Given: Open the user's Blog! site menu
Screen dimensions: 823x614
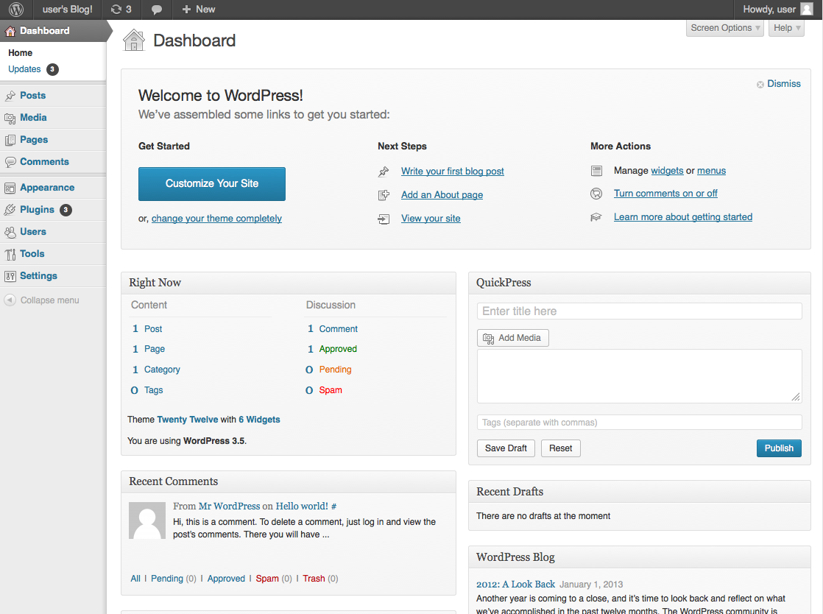Looking at the screenshot, I should 67,10.
